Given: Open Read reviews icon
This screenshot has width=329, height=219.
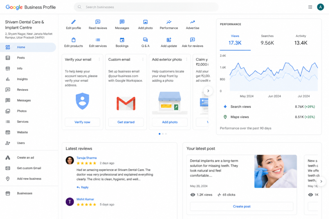Looking at the screenshot, I should (x=98, y=22).
